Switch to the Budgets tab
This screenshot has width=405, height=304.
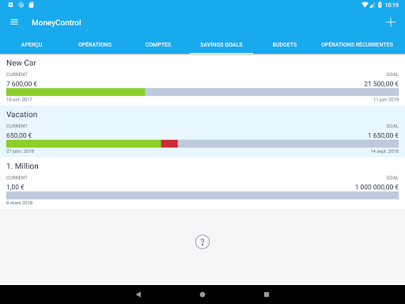(285, 44)
